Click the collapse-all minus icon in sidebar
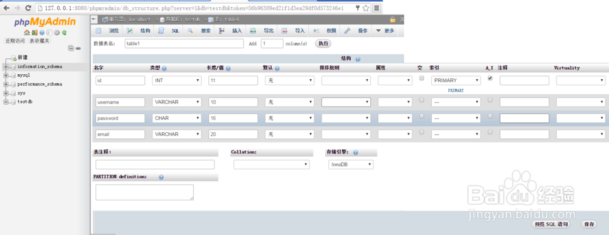 click(x=71, y=48)
